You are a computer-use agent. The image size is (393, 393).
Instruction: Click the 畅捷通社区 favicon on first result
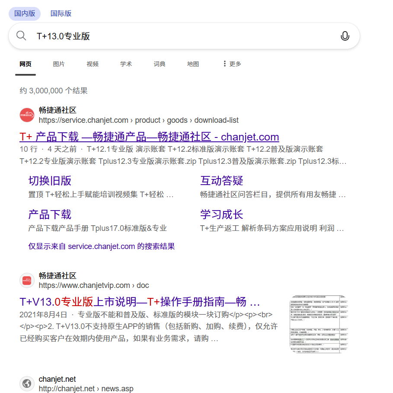point(26,115)
